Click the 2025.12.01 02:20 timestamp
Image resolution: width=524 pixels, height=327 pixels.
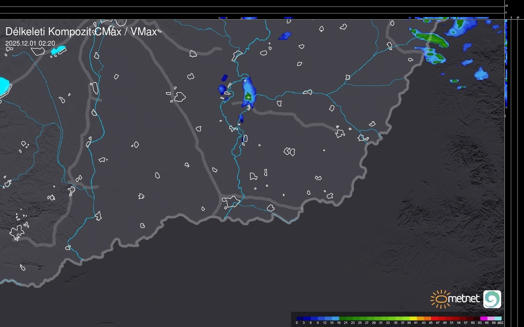click(x=30, y=43)
